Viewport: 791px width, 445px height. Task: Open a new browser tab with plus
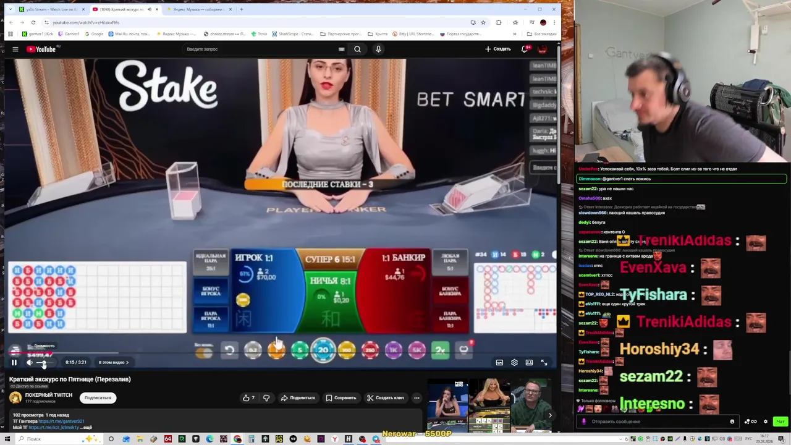point(242,9)
